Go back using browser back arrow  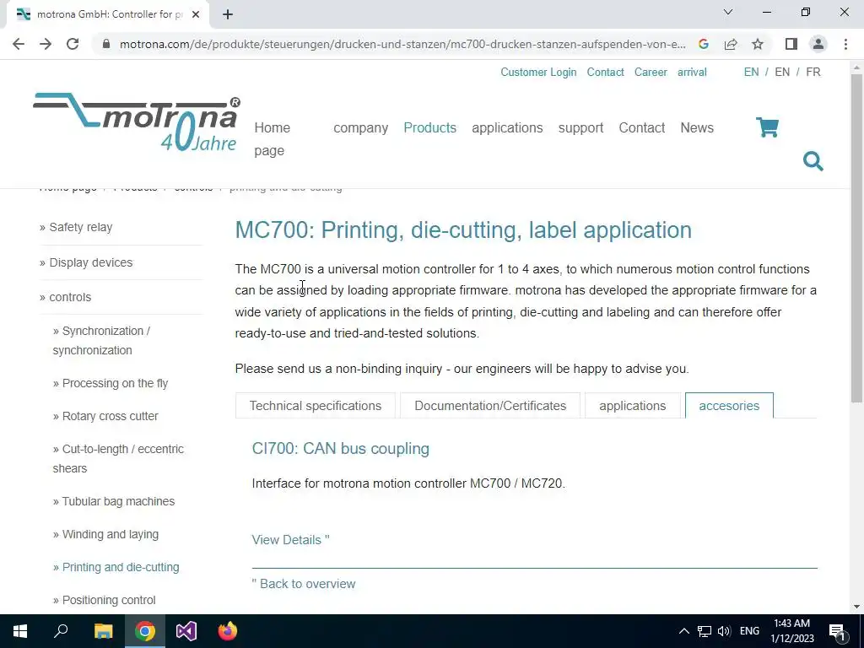point(19,44)
